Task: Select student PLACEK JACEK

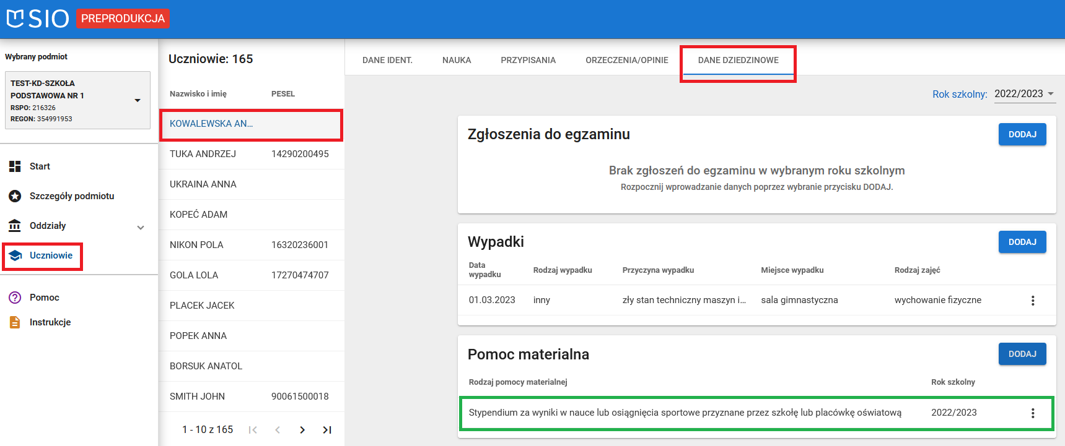Action: [202, 306]
